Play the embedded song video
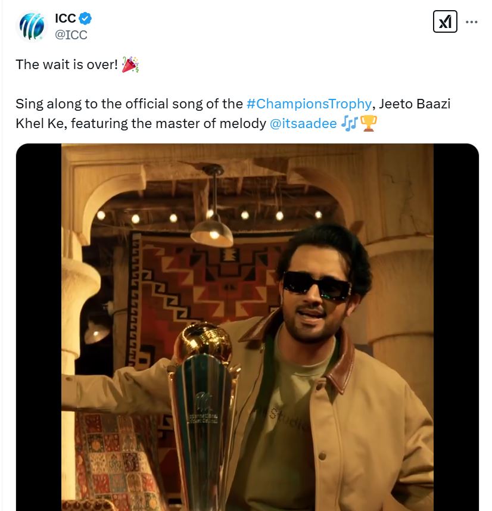 point(247,327)
